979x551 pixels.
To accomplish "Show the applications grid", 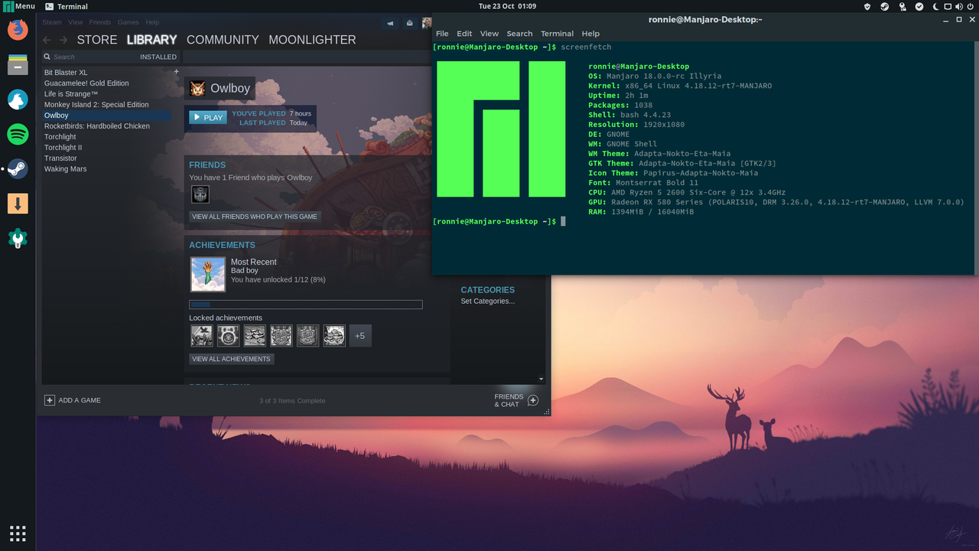I will pyautogui.click(x=18, y=533).
